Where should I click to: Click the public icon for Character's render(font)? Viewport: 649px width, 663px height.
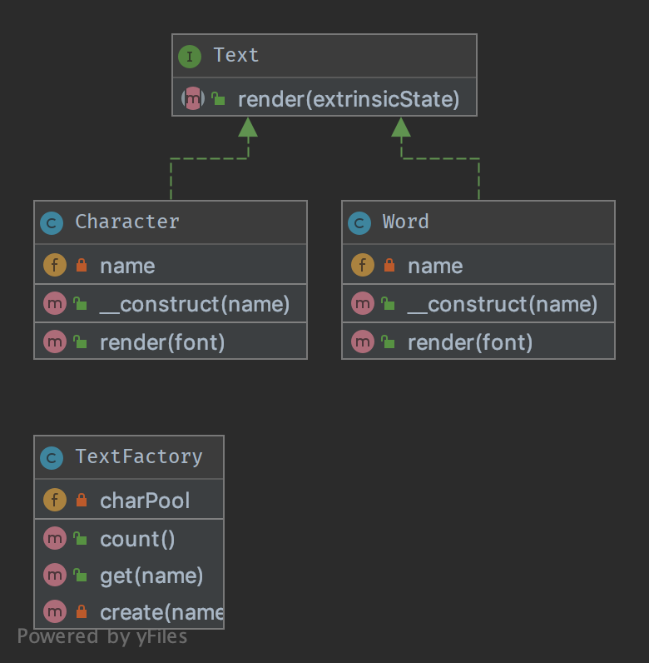point(80,341)
